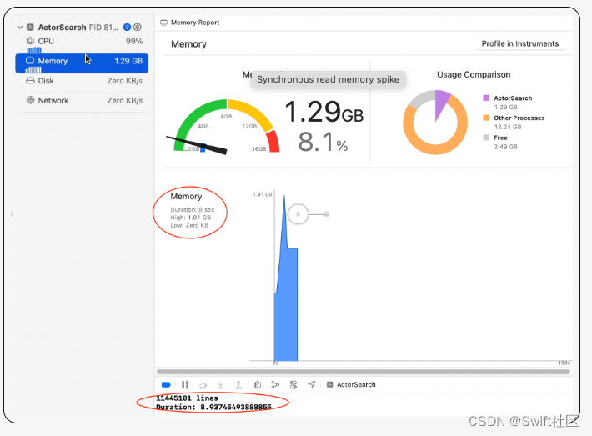Image resolution: width=592 pixels, height=436 pixels.
Task: Click the memory gauge needle dial
Action: coord(227,127)
